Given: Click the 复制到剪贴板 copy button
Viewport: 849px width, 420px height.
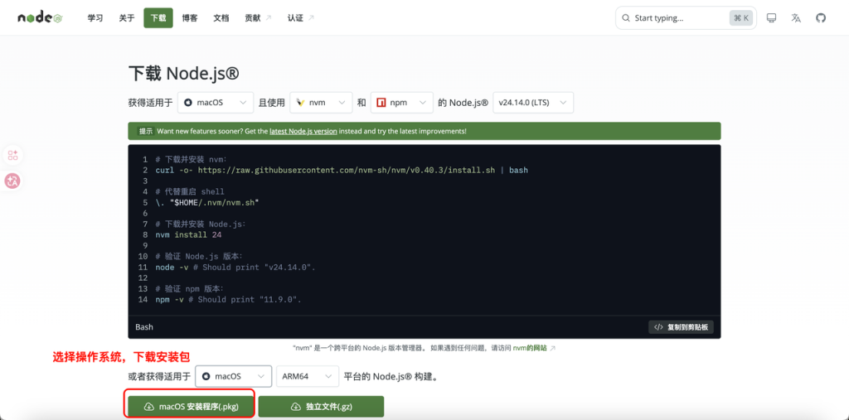Looking at the screenshot, I should pyautogui.click(x=681, y=327).
